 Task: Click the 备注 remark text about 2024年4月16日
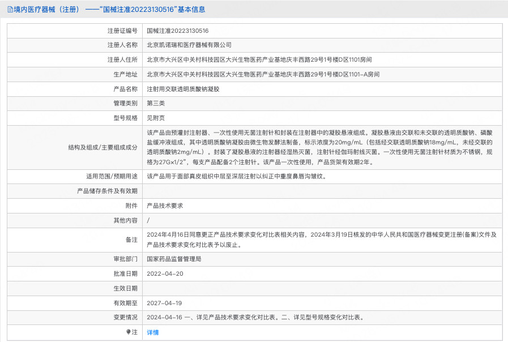point(321,240)
